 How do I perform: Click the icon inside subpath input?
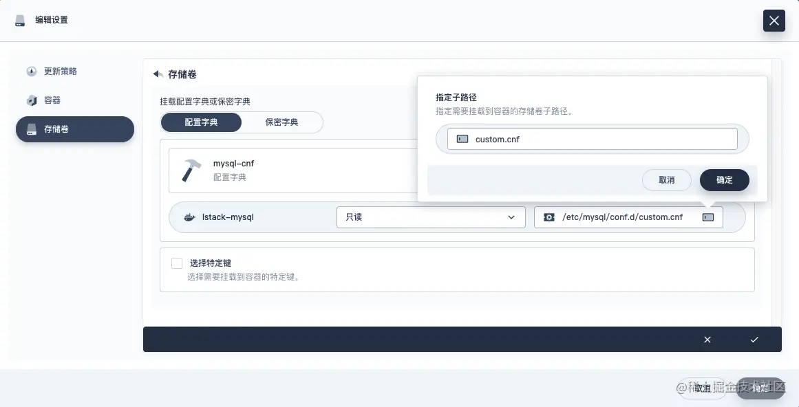pyautogui.click(x=462, y=139)
